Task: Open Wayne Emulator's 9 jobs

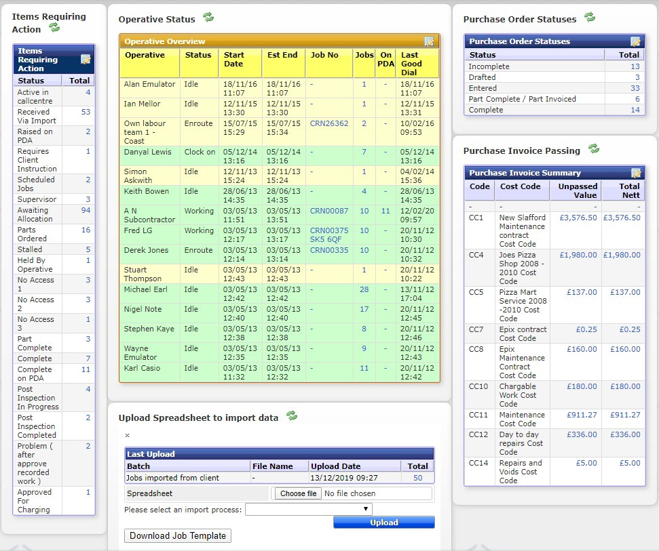Action: pos(364,349)
